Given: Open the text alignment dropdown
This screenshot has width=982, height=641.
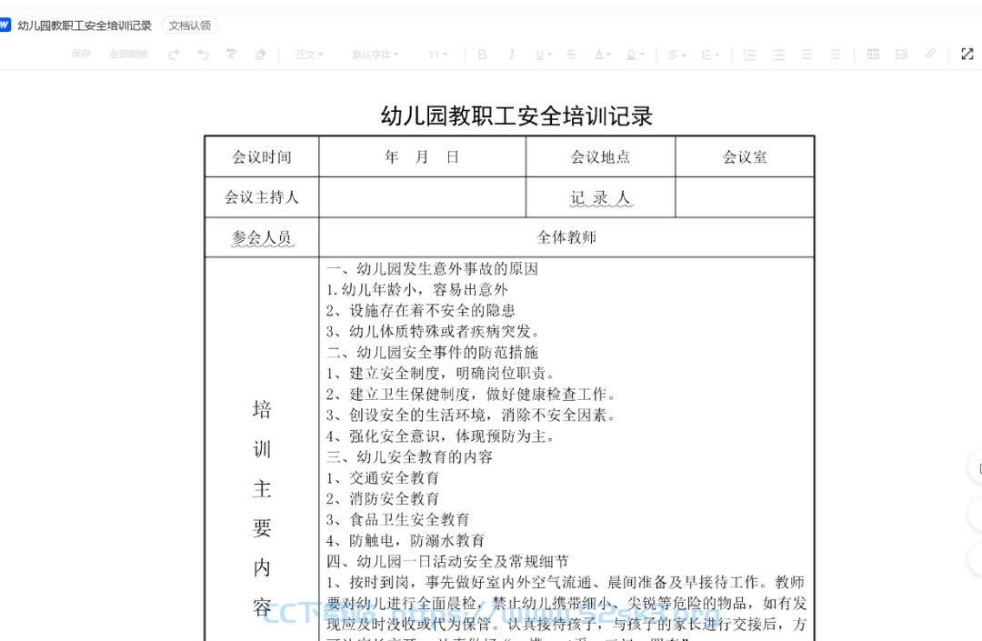Looking at the screenshot, I should (676, 55).
